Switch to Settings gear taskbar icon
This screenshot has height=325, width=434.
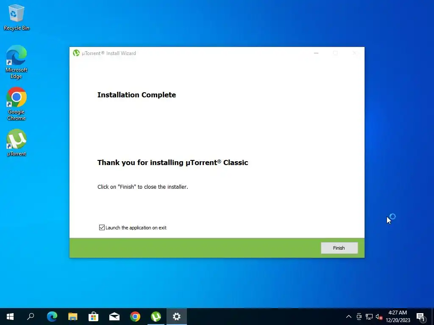coord(177,317)
